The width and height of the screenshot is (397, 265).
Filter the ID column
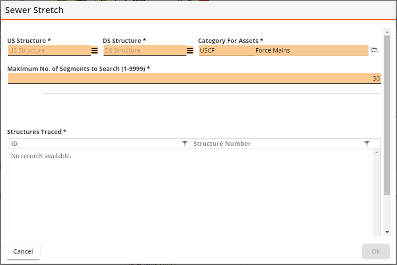(x=185, y=144)
